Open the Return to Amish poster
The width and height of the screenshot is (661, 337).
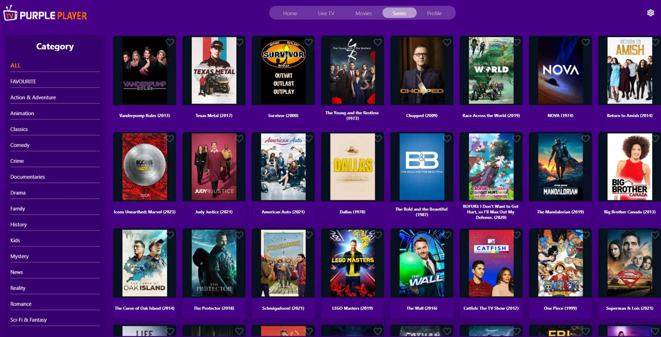click(x=630, y=70)
